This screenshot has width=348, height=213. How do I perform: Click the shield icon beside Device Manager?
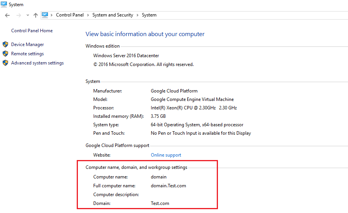coord(5,45)
